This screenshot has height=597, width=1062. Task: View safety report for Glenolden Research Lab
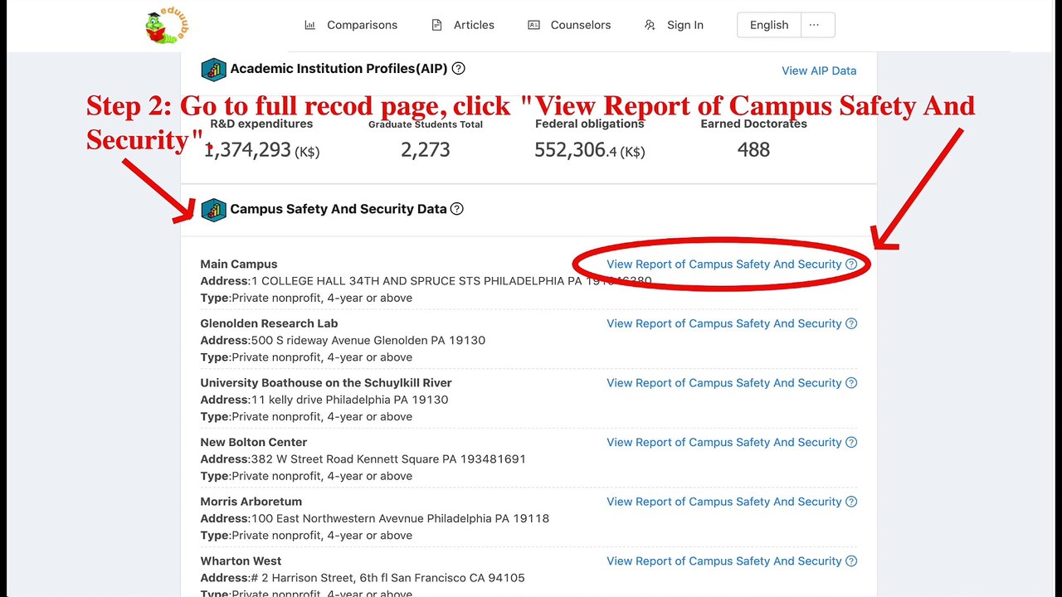click(x=724, y=323)
